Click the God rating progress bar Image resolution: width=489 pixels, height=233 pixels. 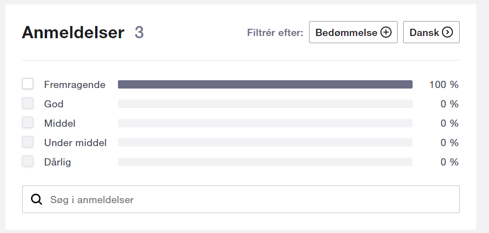tap(265, 104)
